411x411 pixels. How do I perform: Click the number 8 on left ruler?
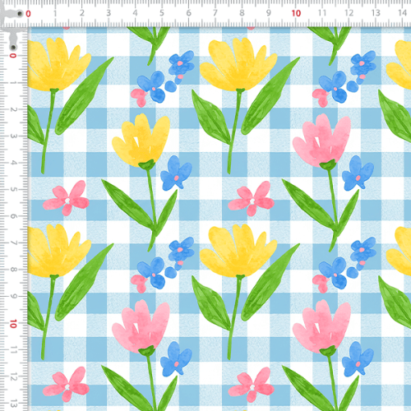coord(13,270)
